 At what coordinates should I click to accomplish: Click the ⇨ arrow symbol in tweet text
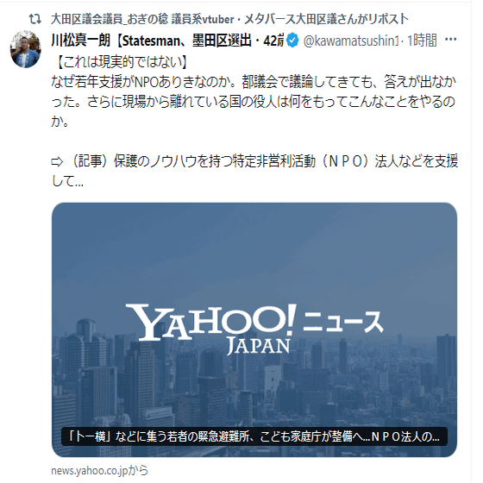57,162
